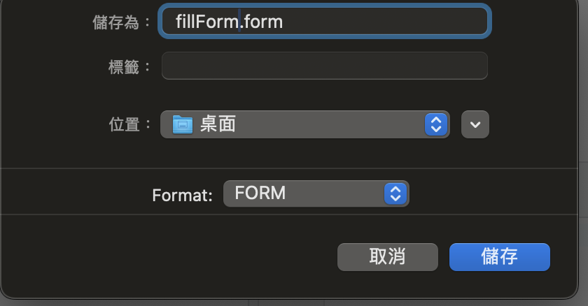
Task: Focus the 儲存為 filename text field
Action: (325, 22)
